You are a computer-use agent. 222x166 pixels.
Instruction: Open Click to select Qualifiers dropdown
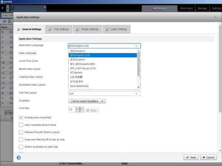[87, 101]
